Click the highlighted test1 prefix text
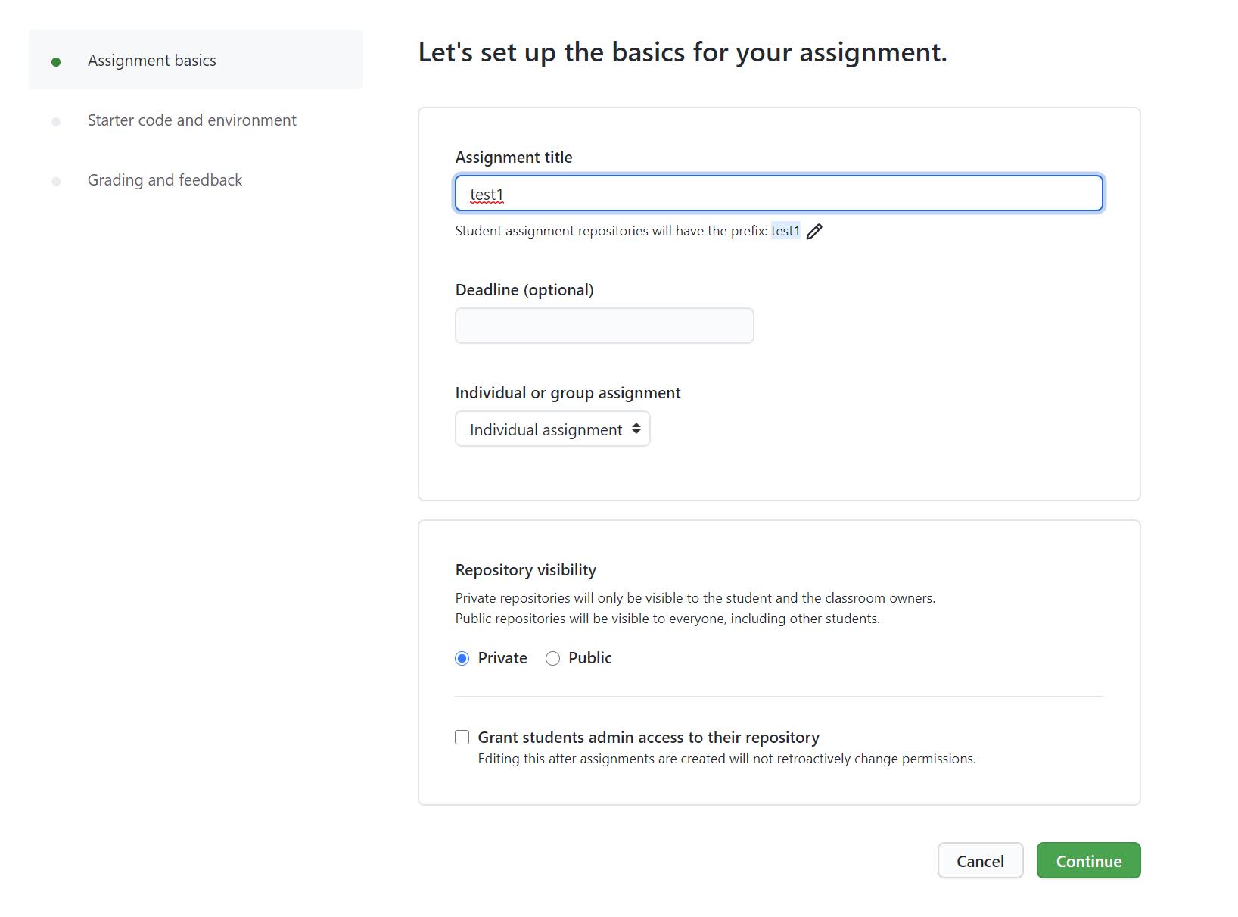The height and width of the screenshot is (917, 1238). [785, 231]
